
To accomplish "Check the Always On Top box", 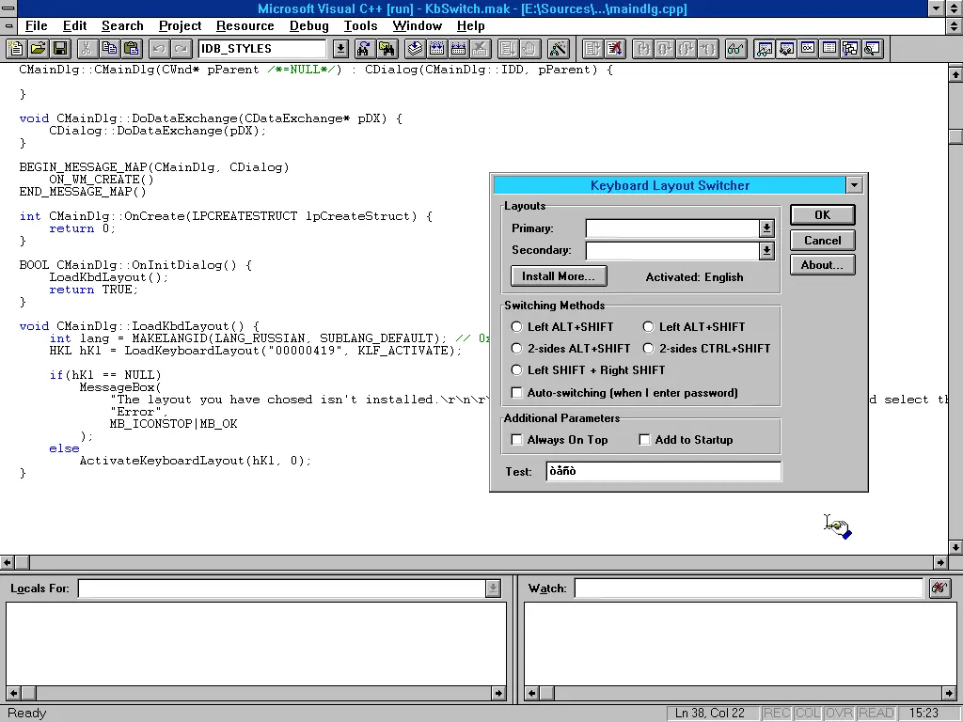I will point(516,440).
